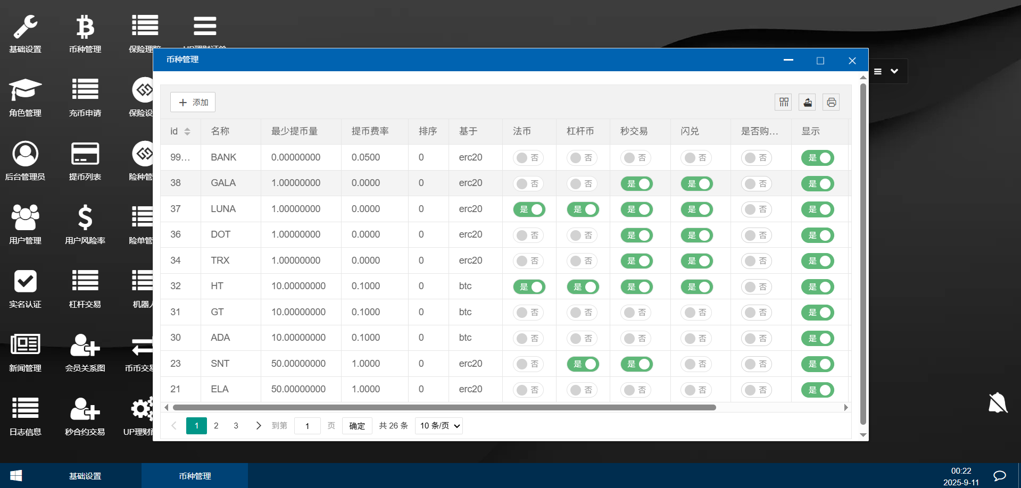This screenshot has width=1021, height=488.
Task: Open 角色管理 graduation cap icon
Action: pos(25,90)
